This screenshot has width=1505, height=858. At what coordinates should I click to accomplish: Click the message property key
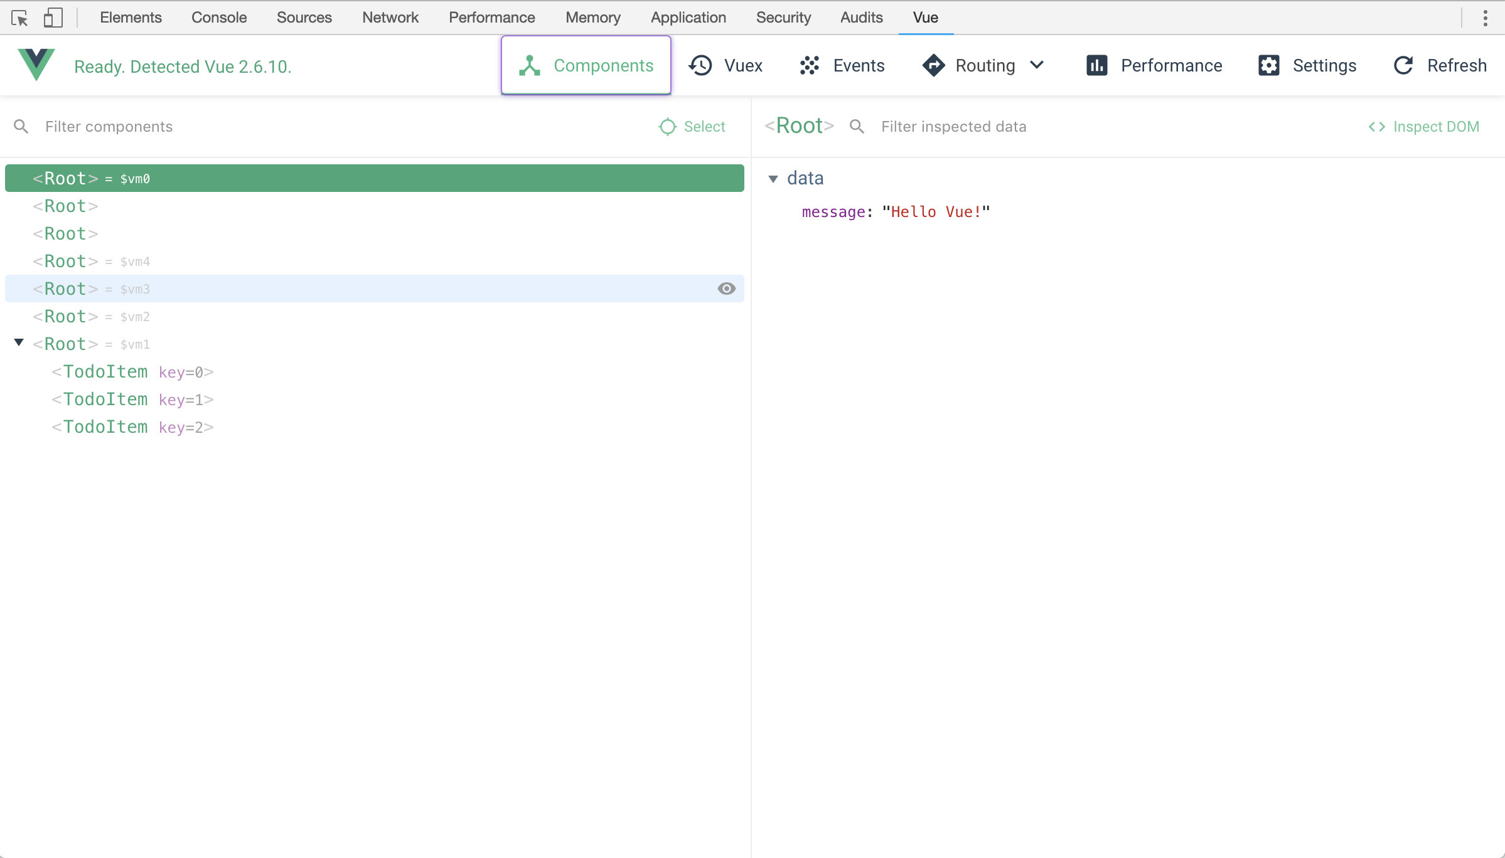(x=833, y=212)
